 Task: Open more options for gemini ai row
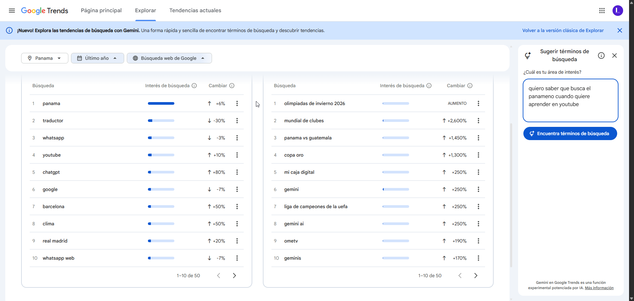[478, 224]
